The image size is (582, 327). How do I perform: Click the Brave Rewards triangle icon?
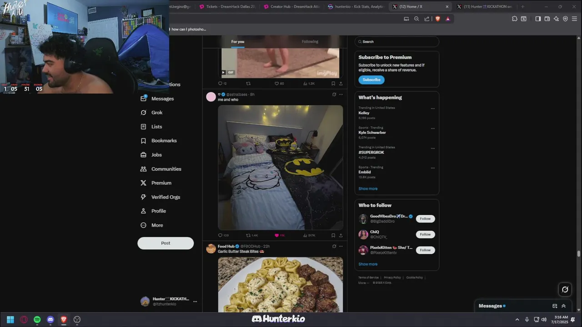click(448, 19)
